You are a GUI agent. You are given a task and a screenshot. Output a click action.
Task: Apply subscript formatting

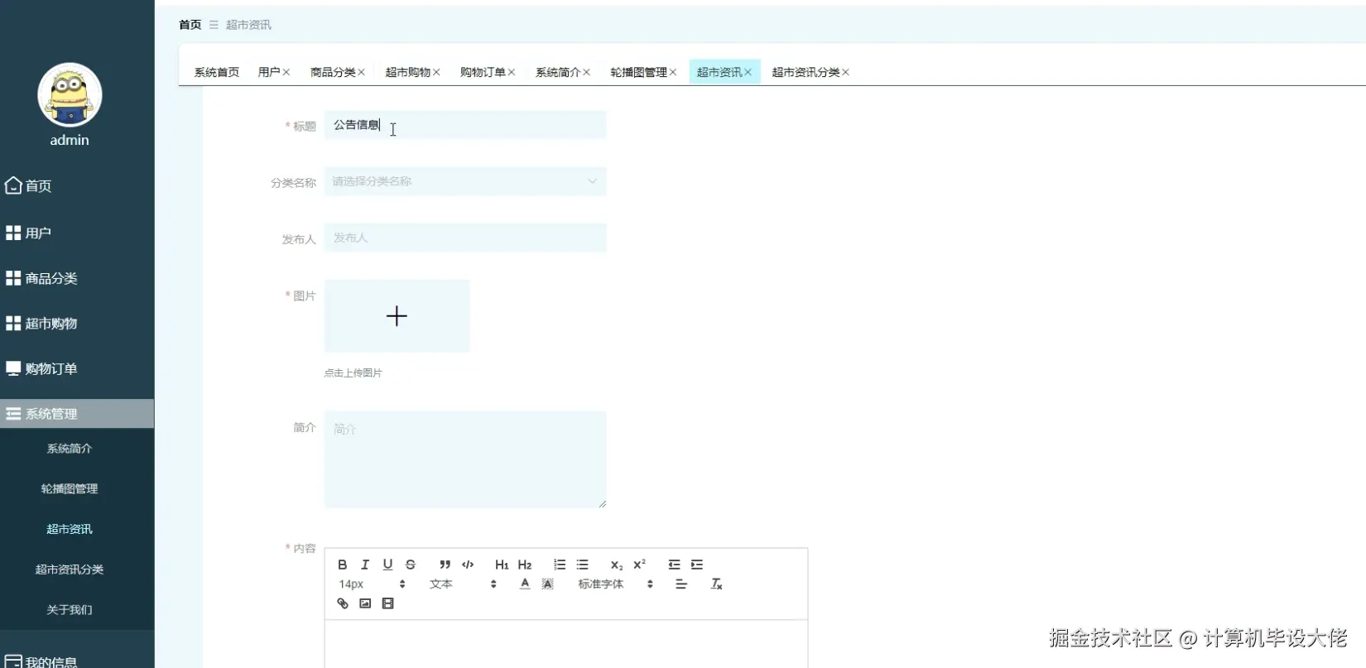click(617, 565)
